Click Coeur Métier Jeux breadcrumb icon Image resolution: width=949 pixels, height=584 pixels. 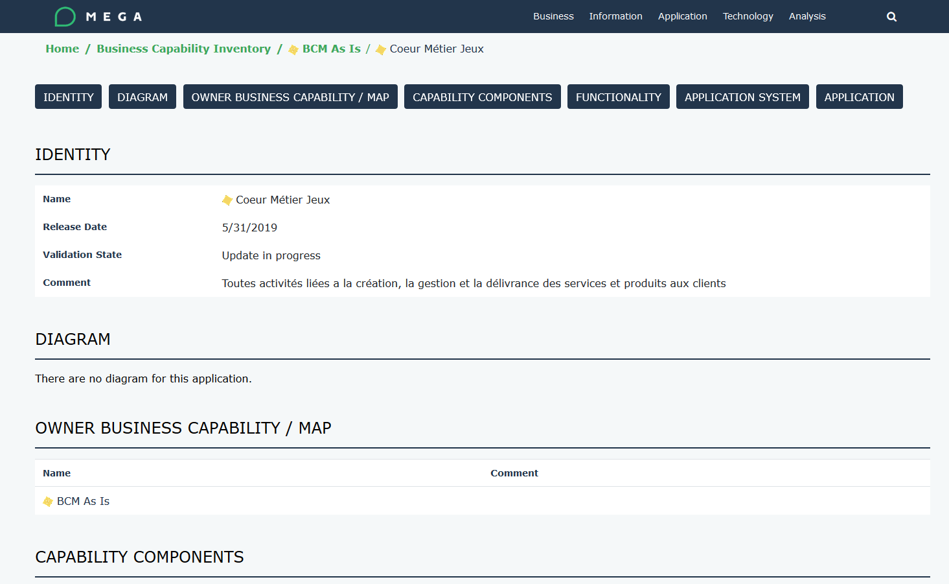(381, 50)
